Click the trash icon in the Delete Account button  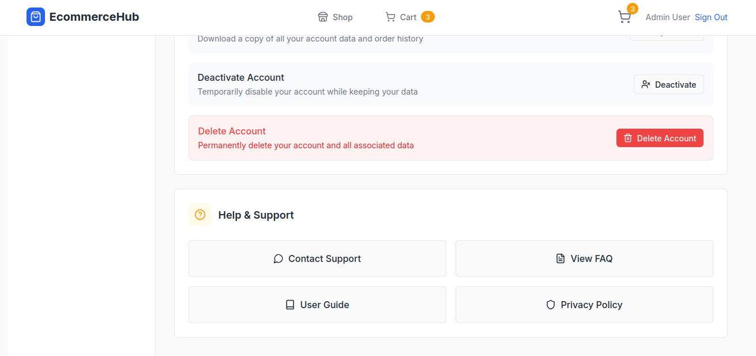[628, 138]
